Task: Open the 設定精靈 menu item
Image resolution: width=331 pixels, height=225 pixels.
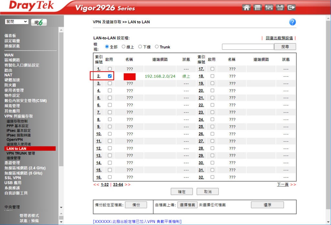Action: coord(12,41)
